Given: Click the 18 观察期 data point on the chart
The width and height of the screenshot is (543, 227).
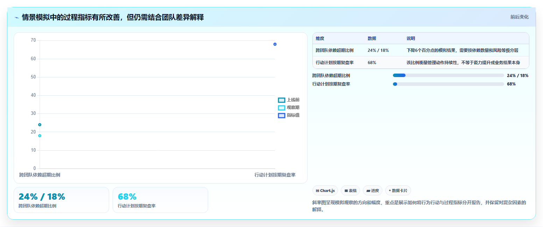Looking at the screenshot, I should click(x=40, y=136).
